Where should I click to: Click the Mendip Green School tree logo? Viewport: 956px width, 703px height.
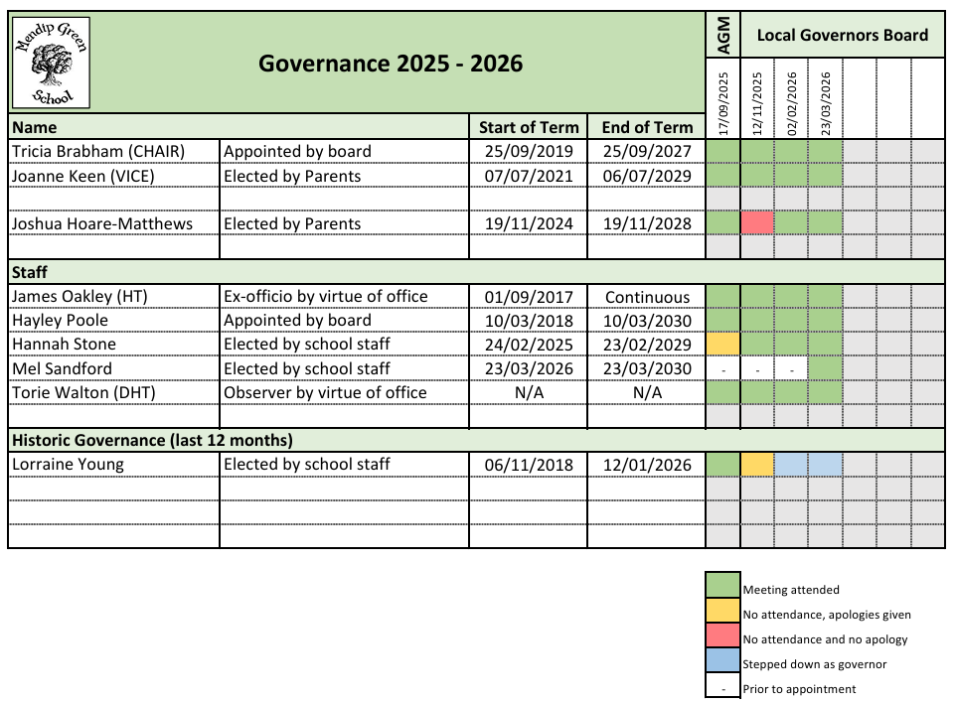(x=50, y=64)
